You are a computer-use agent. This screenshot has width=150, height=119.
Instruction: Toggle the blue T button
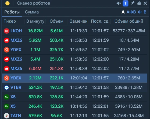tap(126, 3)
